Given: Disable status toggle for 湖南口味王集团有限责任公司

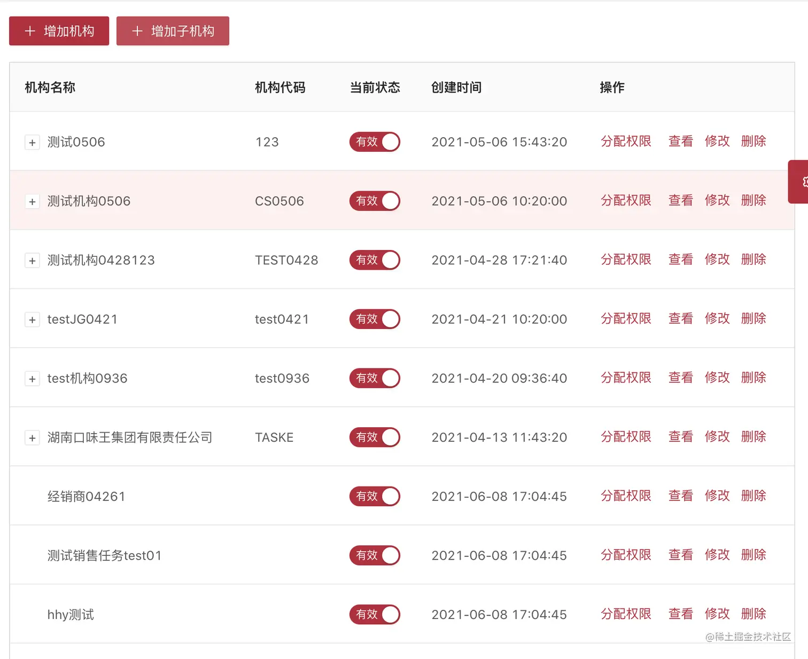Looking at the screenshot, I should click(375, 437).
